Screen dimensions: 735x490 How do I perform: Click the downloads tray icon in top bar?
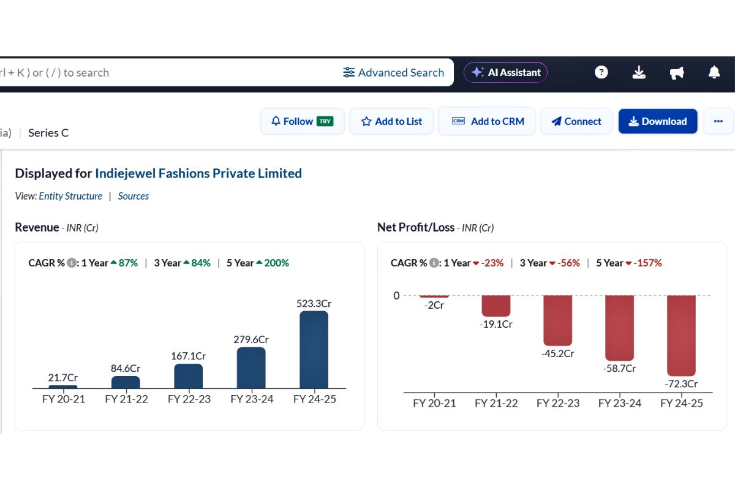[x=639, y=72]
